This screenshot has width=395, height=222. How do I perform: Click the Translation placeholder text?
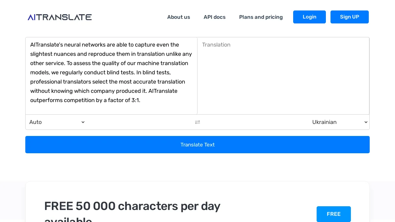(216, 45)
